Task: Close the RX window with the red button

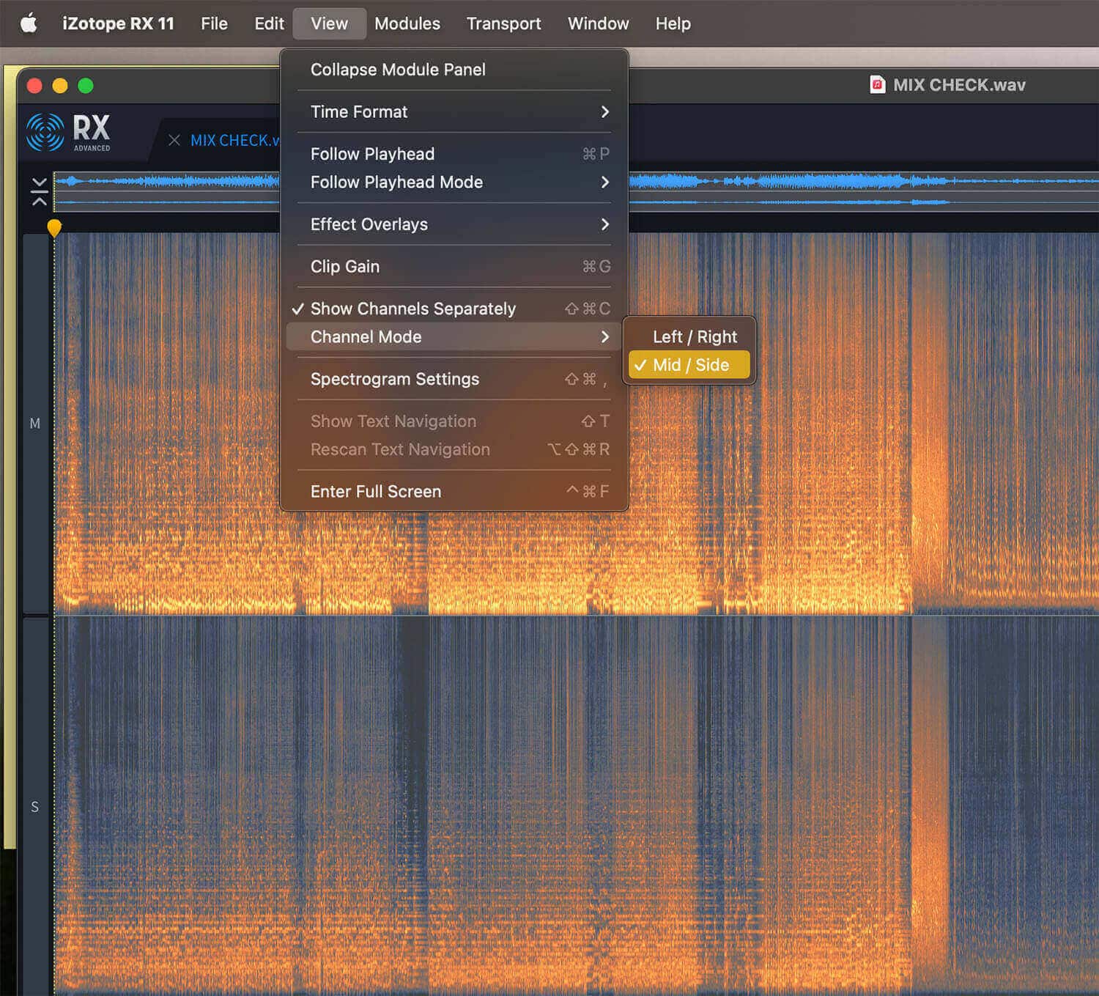Action: tap(34, 86)
